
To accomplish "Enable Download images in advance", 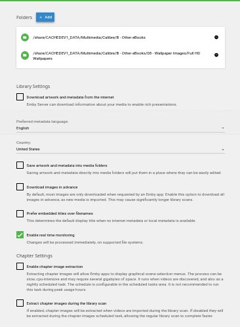I will [20, 187].
